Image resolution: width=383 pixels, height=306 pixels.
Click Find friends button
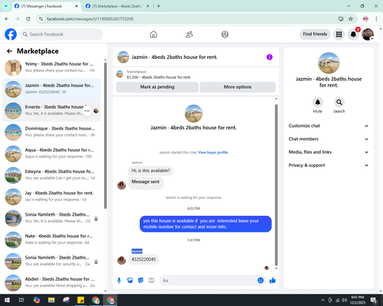tap(315, 34)
